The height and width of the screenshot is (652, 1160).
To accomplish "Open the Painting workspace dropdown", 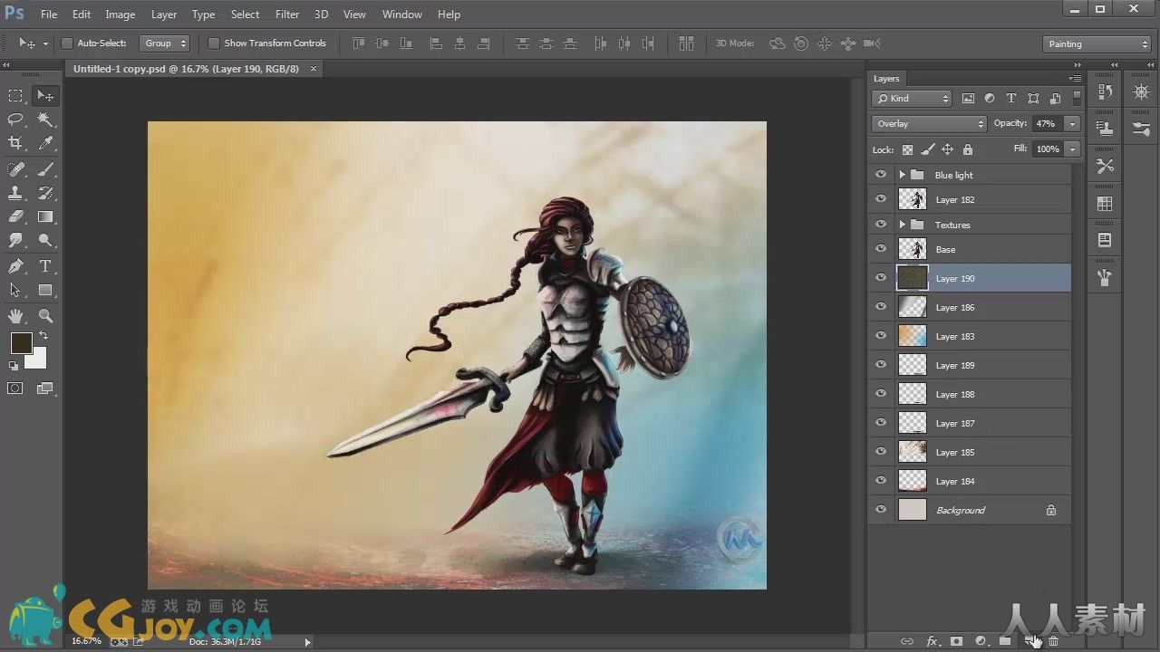I will click(x=1097, y=43).
